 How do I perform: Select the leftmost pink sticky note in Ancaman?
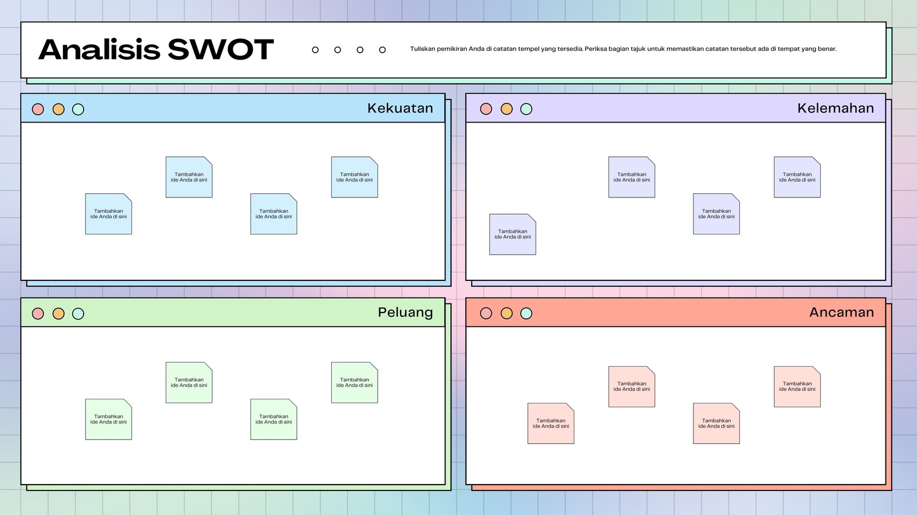[551, 423]
